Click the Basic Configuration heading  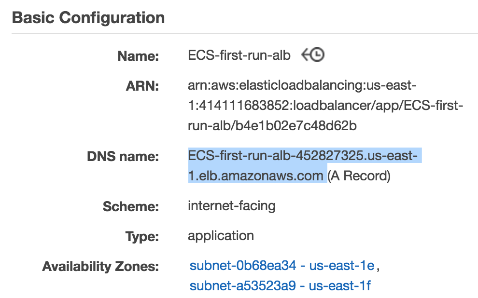(88, 18)
